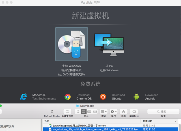Click the 昨天 21:43 date cell
Viewport: 181px width, 131px height.
(149, 126)
